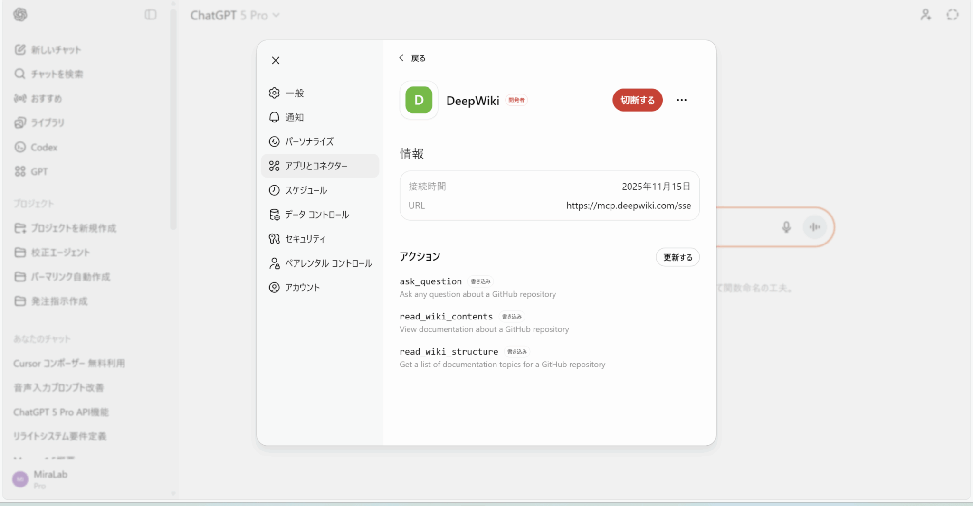This screenshot has width=973, height=506.
Task: Close the settings dialog with X
Action: tap(276, 61)
